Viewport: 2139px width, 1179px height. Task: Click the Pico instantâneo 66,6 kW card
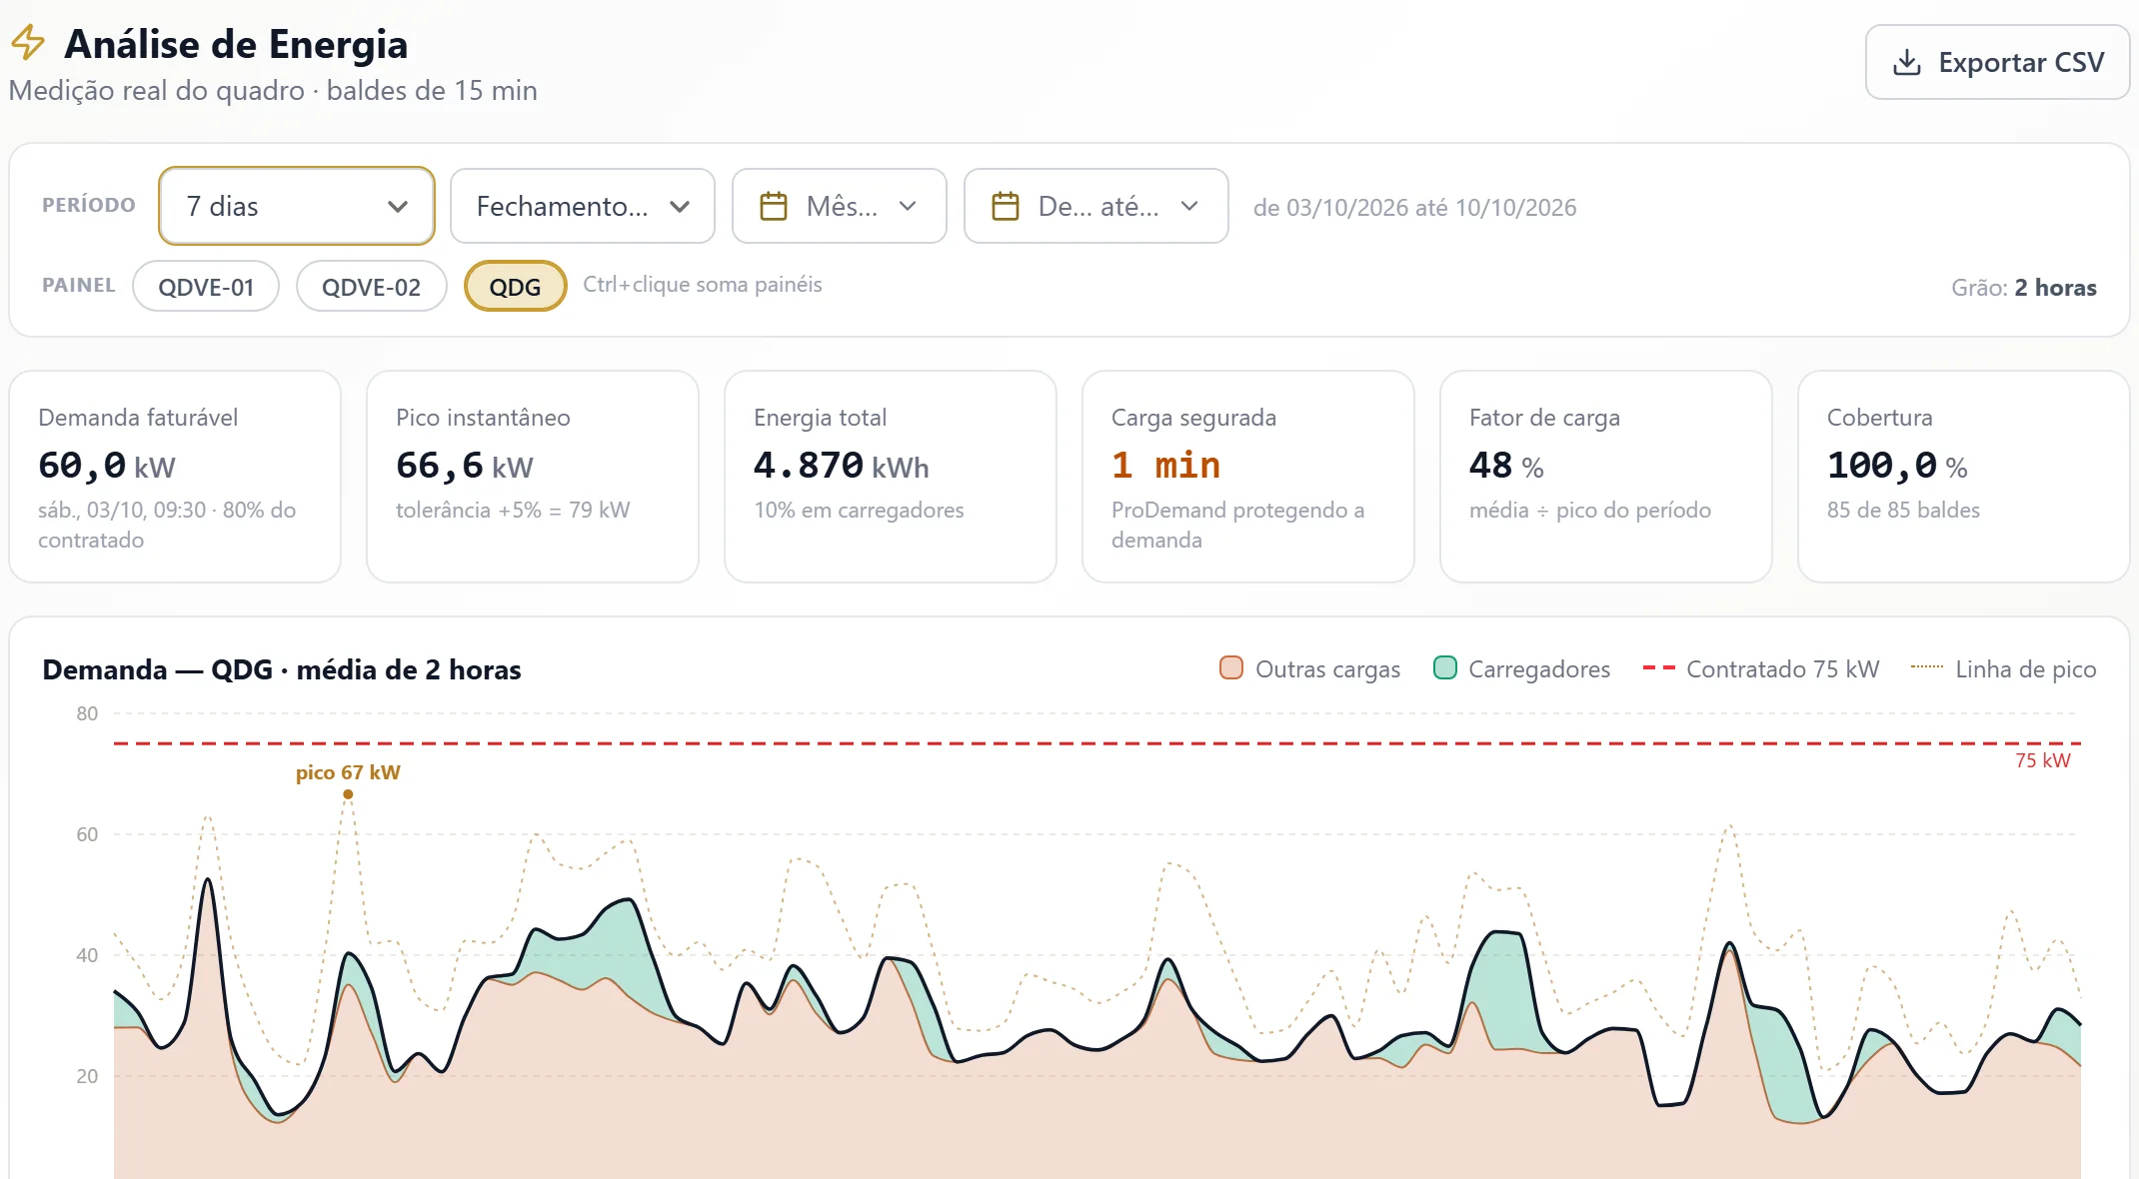click(533, 477)
